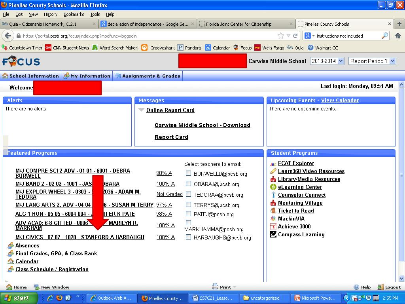Open the Assignments & Grades menu

pyautogui.click(x=148, y=76)
